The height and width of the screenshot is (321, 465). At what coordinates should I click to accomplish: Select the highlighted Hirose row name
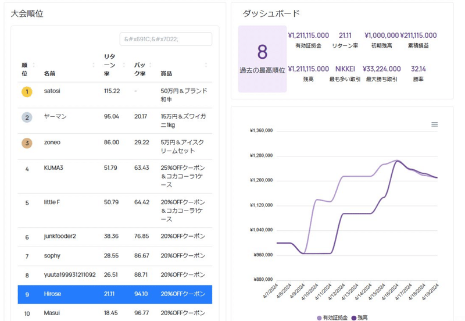(52, 294)
